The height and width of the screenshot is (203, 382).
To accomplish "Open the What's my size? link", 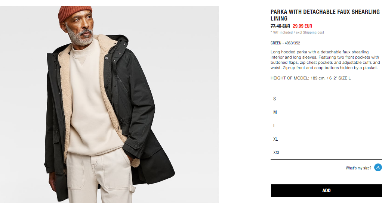I will (358, 168).
